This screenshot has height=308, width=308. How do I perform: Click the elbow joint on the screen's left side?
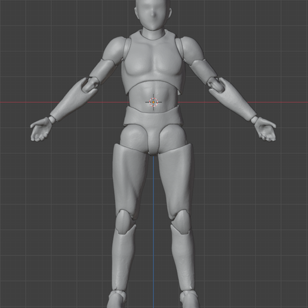click(x=90, y=85)
